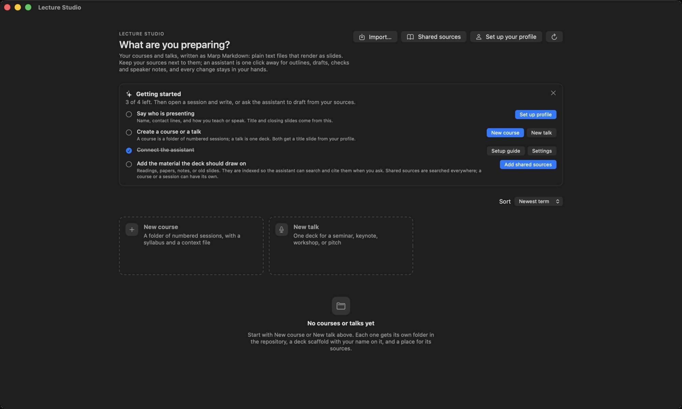Screen dimensions: 682x409
Task: Click the folder icon above No courses
Action: (x=341, y=306)
